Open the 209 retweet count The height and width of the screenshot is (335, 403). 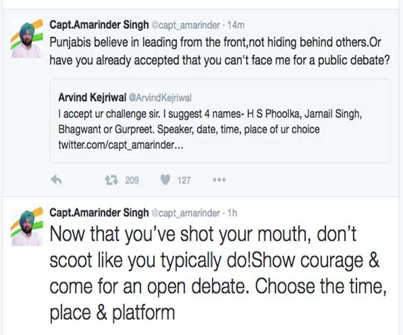[x=131, y=181]
